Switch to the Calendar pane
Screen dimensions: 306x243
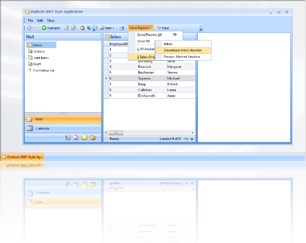[43, 129]
